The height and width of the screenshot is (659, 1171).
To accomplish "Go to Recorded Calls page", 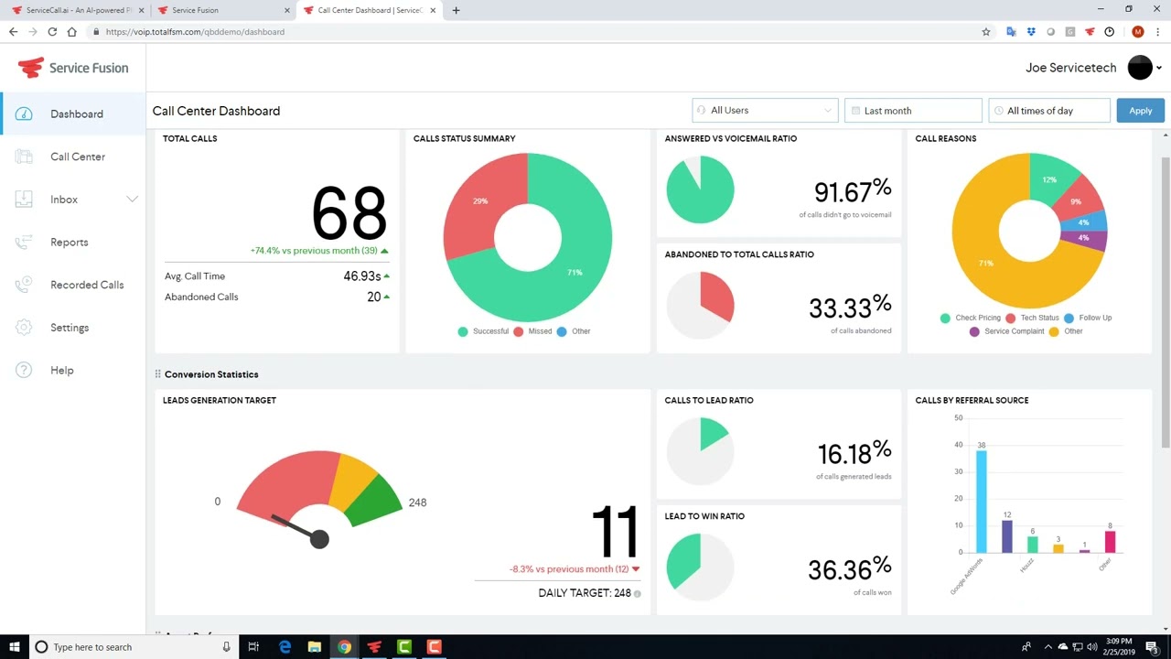I will click(x=87, y=285).
